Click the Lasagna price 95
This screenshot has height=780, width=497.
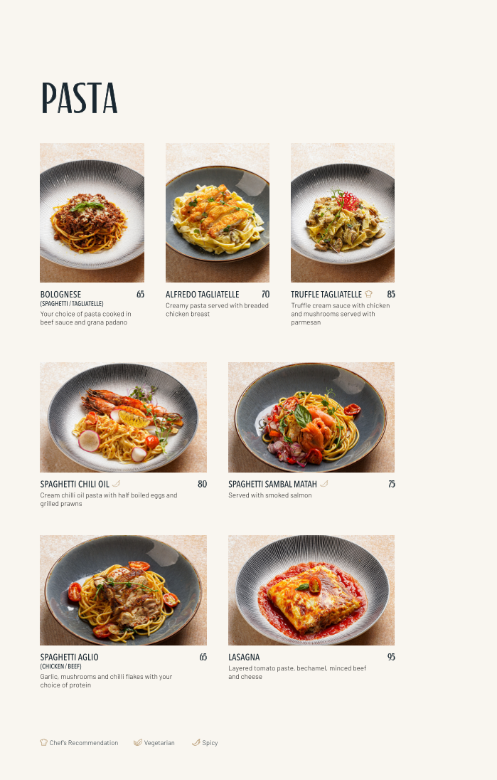pyautogui.click(x=391, y=657)
